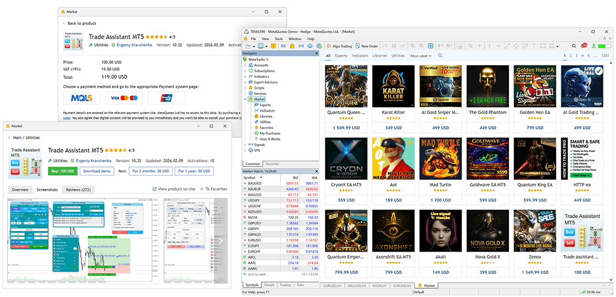
Task: Click the notifications icon with red badge
Action: coord(584,45)
